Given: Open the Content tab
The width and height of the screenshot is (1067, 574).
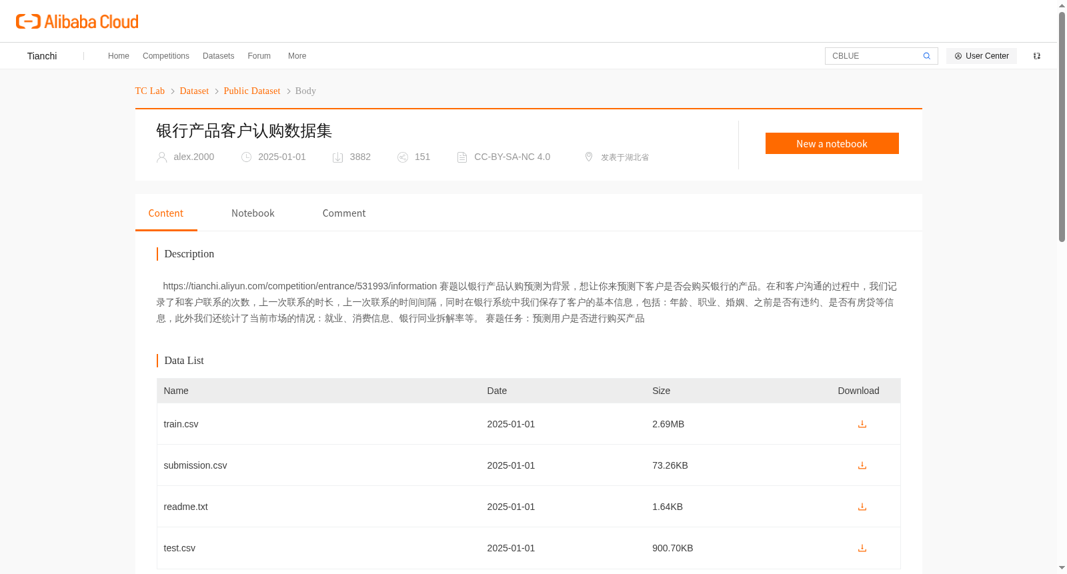Looking at the screenshot, I should [x=166, y=213].
